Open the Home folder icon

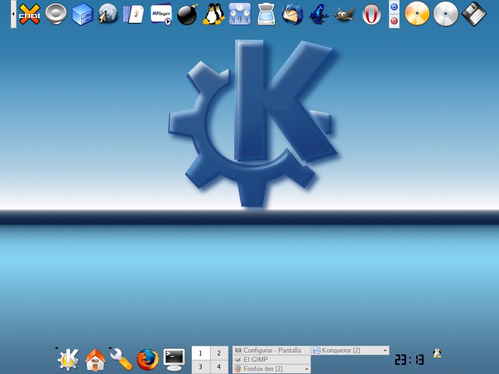(x=95, y=360)
